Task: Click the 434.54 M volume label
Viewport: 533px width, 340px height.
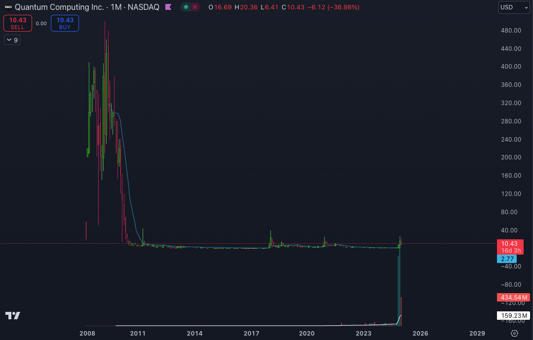Action: (x=513, y=298)
